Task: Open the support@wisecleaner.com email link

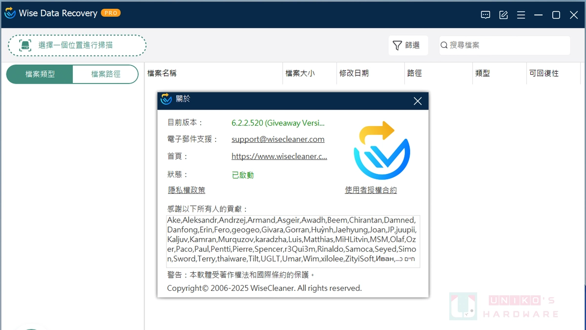Action: 278,139
